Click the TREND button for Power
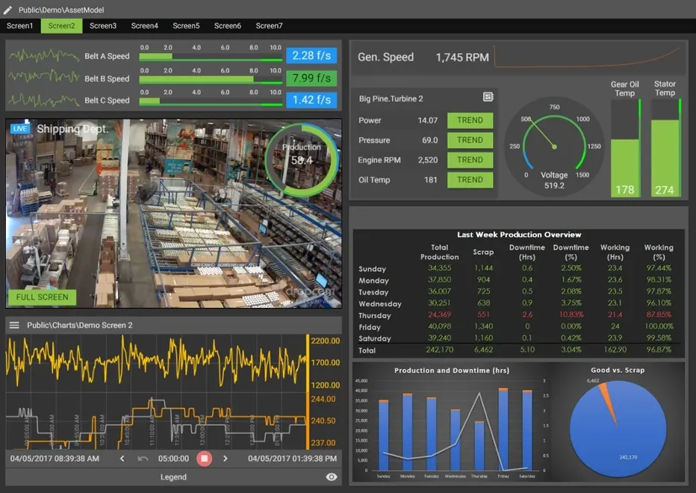The width and height of the screenshot is (696, 493). click(470, 120)
